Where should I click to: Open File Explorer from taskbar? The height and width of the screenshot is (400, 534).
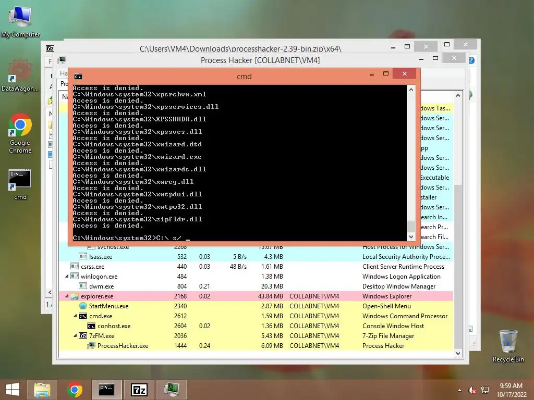coord(42,390)
